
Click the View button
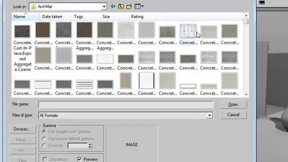[x=22, y=160]
